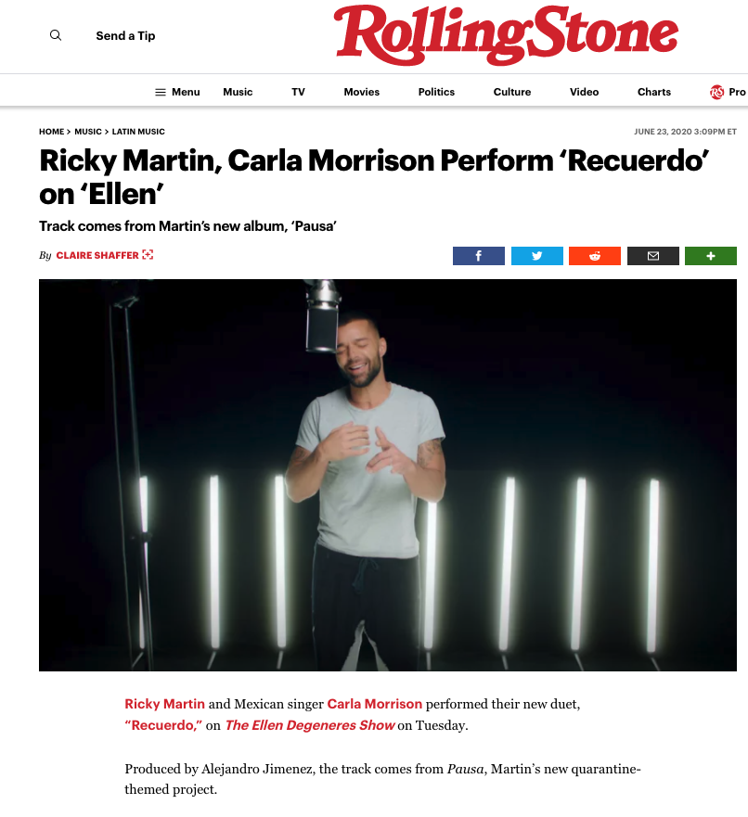This screenshot has width=748, height=817.
Task: Select Politics in navigation bar
Action: tap(436, 92)
